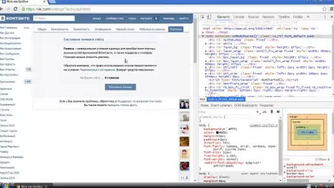Open the Elements tab in DevTools
The height and width of the screenshot is (188, 334).
223,17
